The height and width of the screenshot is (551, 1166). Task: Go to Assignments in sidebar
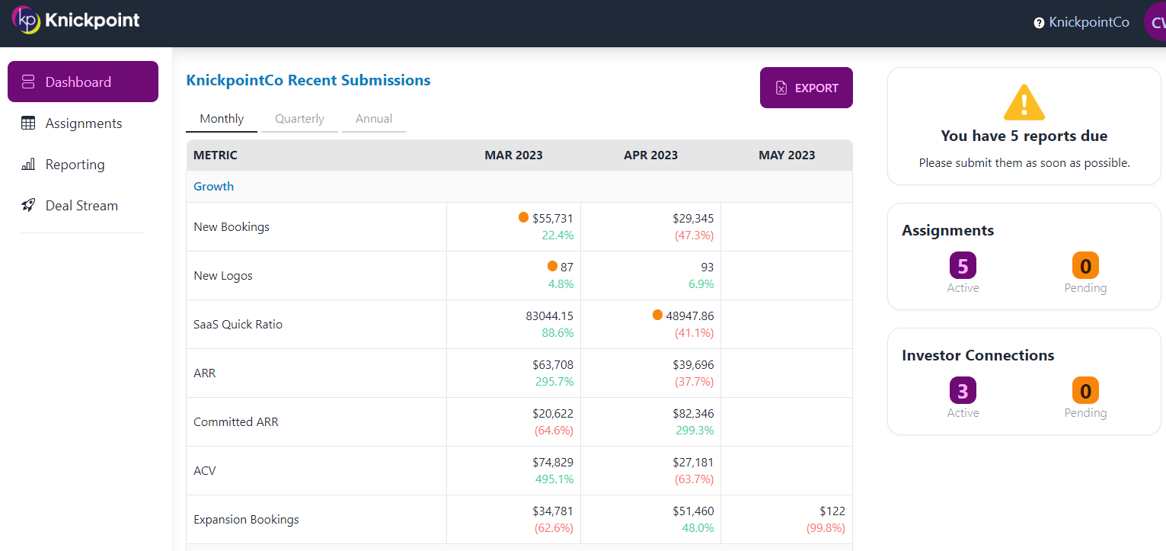pyautogui.click(x=83, y=123)
